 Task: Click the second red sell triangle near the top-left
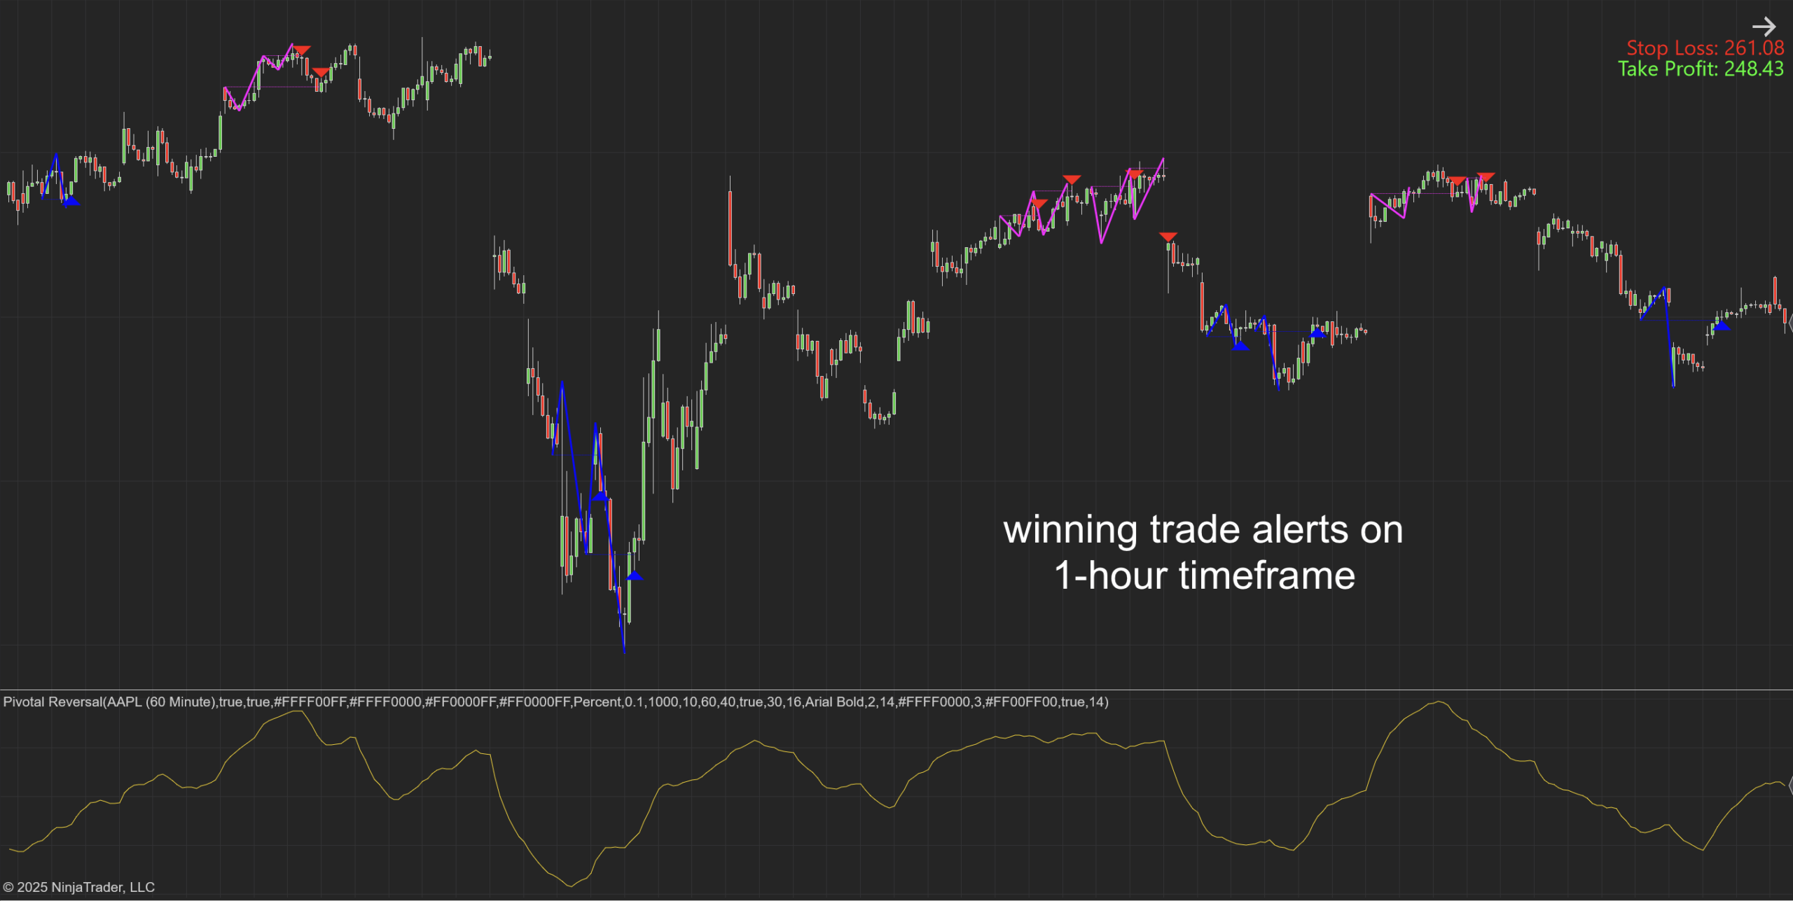click(321, 72)
